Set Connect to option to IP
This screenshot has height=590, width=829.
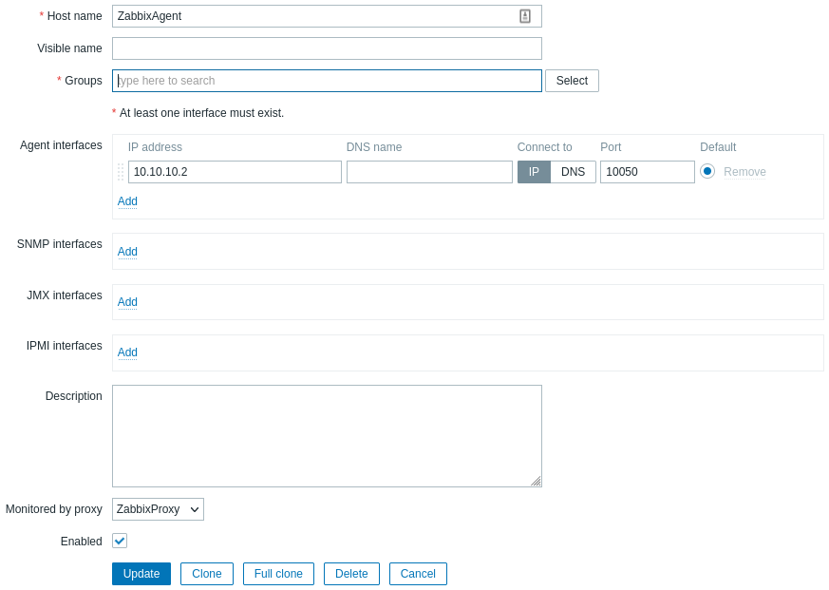point(534,172)
